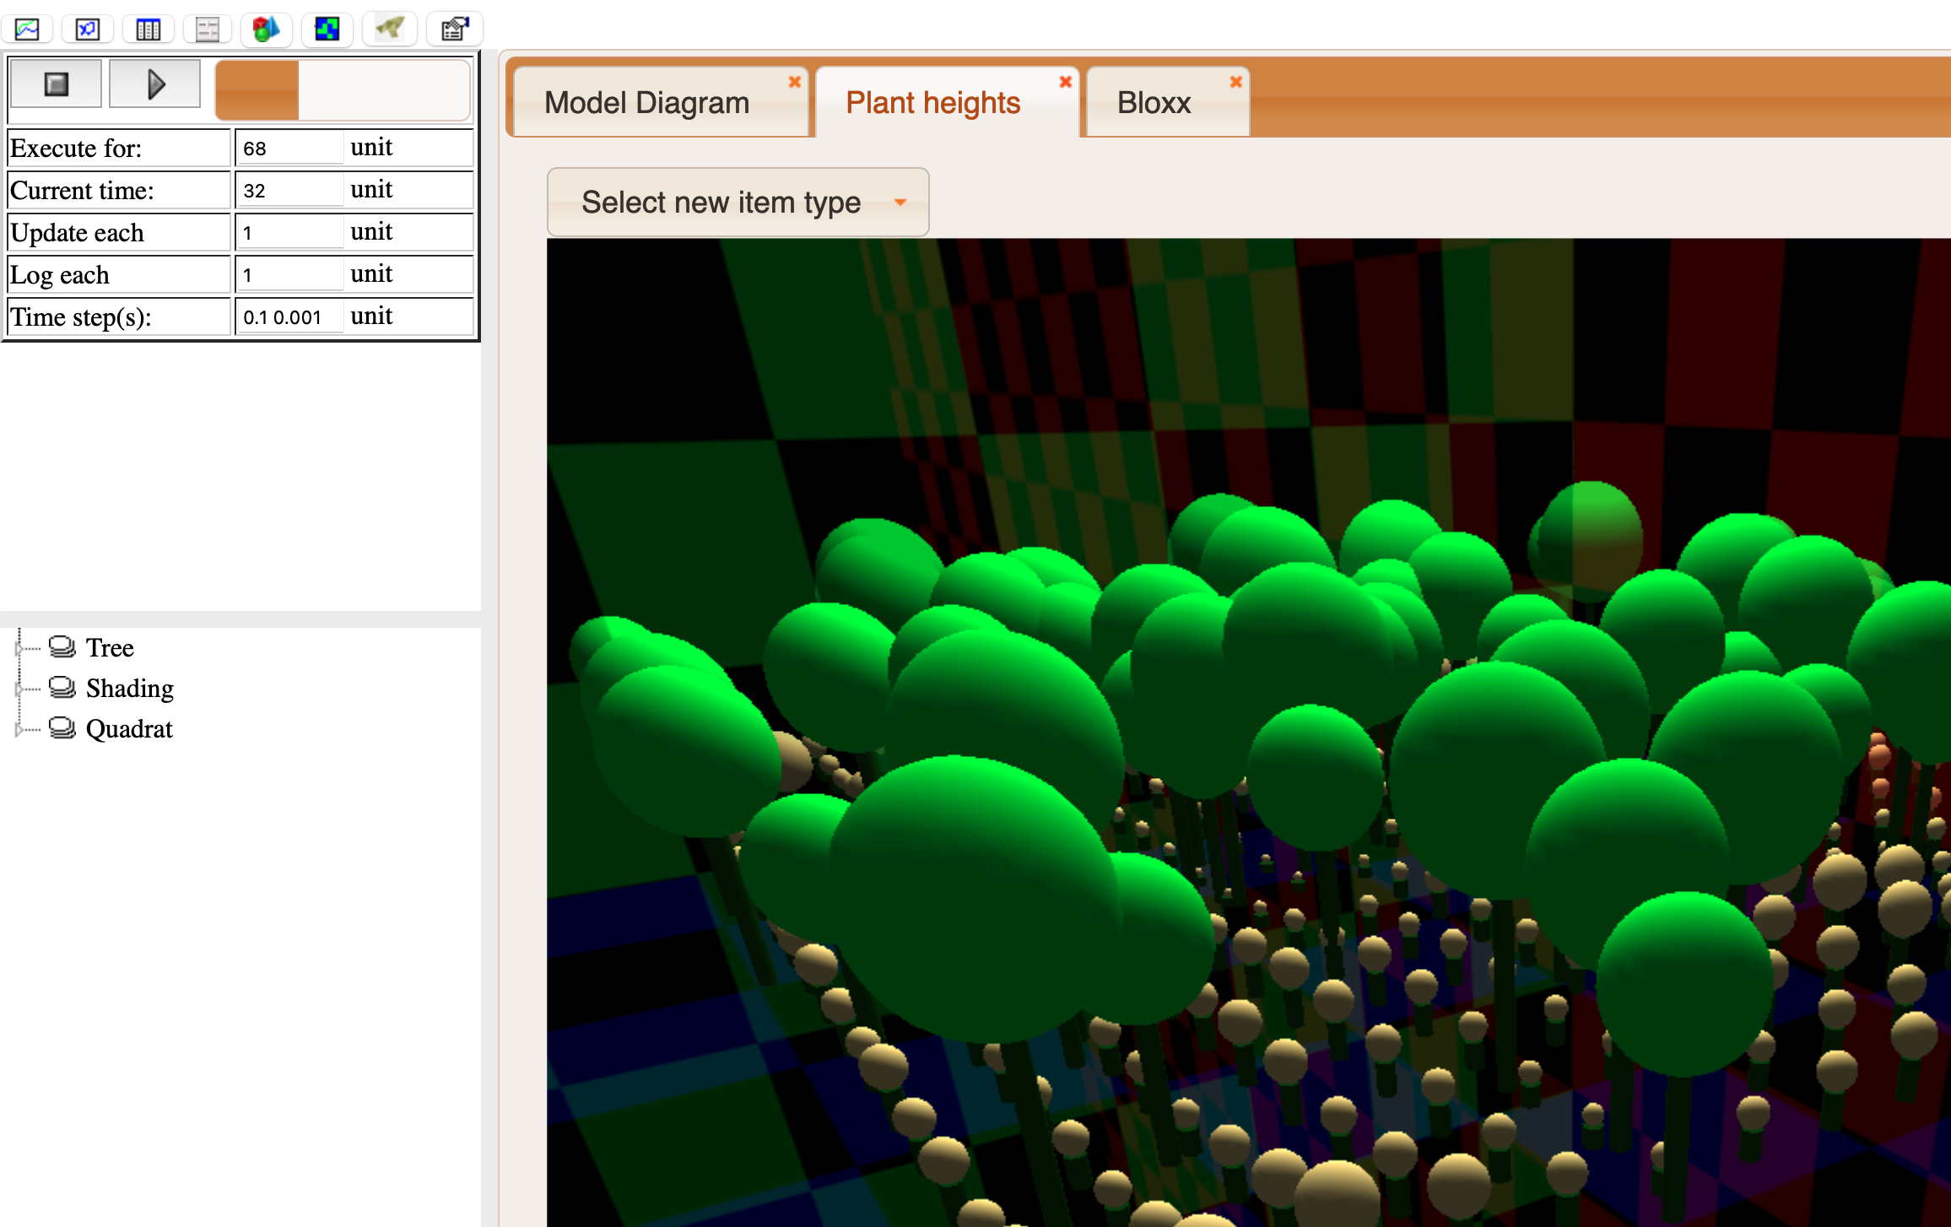
Task: Open the slider controls tool
Action: 208,30
